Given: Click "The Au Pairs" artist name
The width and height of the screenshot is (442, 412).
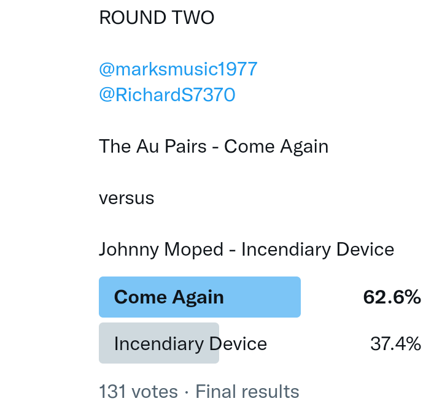Looking at the screenshot, I should [x=153, y=147].
